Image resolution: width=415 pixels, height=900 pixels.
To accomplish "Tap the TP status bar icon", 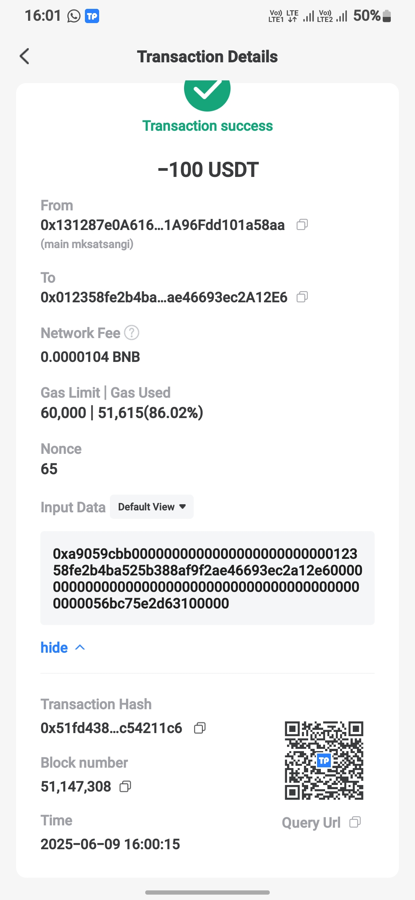I will click(x=92, y=16).
